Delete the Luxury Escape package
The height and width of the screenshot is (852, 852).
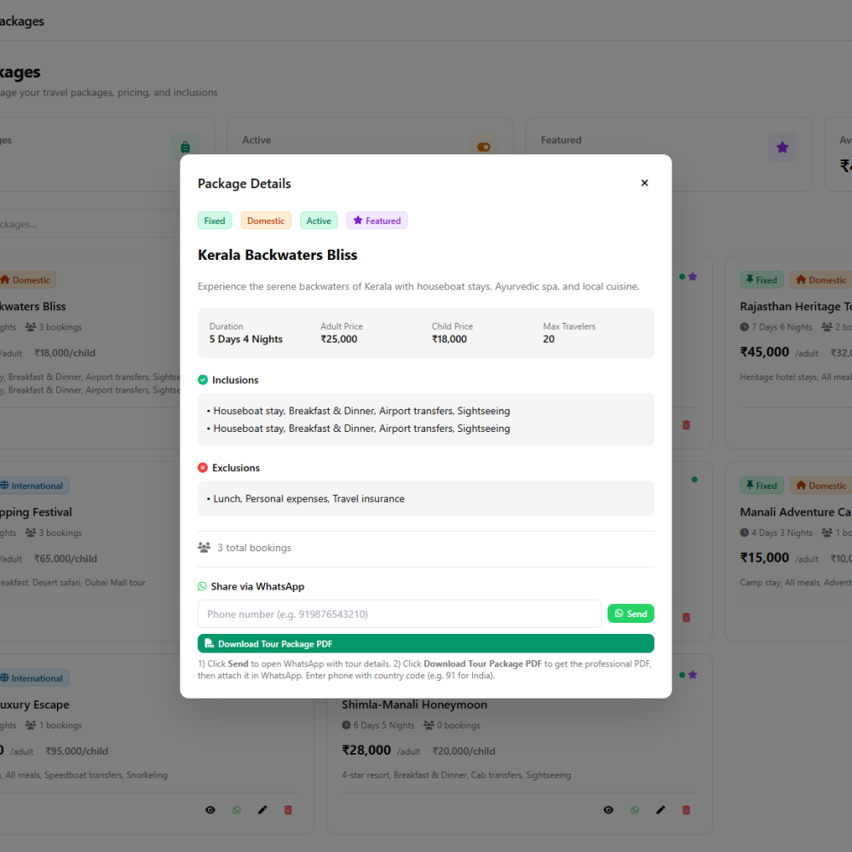288,810
